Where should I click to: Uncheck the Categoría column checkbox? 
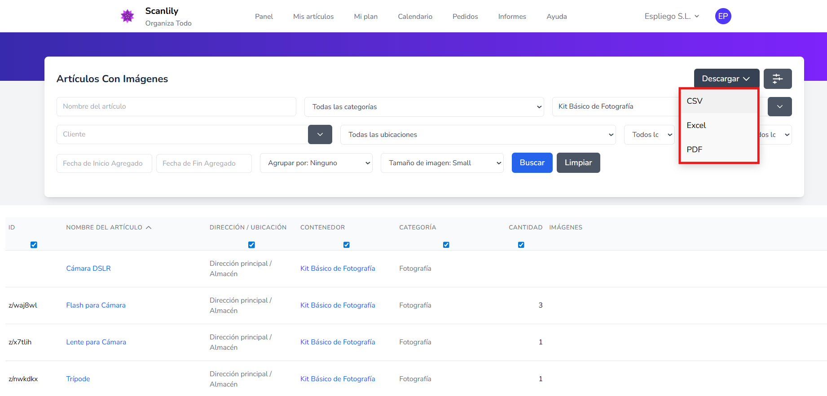[446, 245]
